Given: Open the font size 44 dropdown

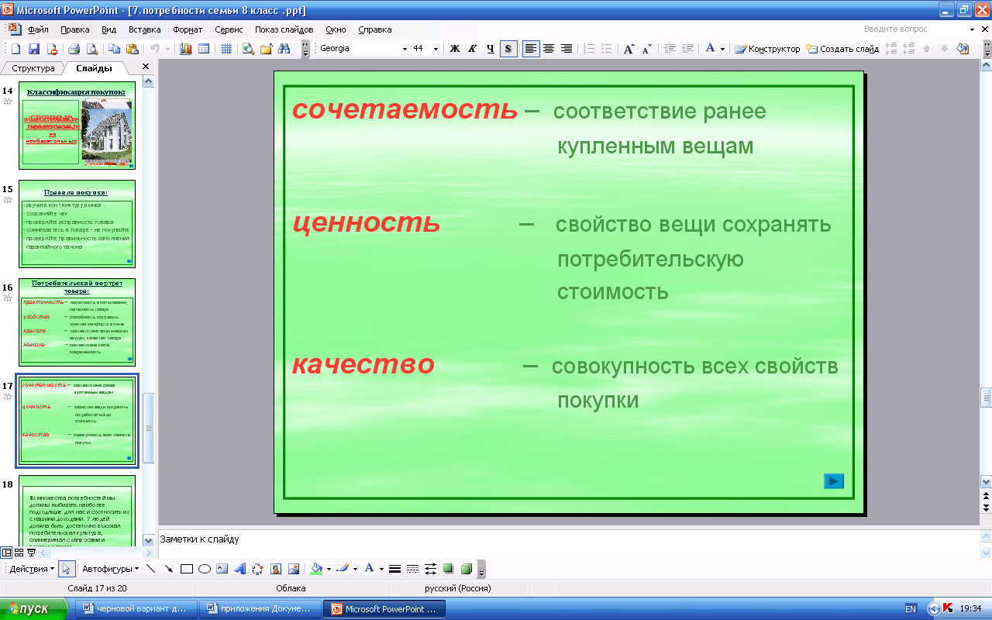Looking at the screenshot, I should [x=436, y=49].
